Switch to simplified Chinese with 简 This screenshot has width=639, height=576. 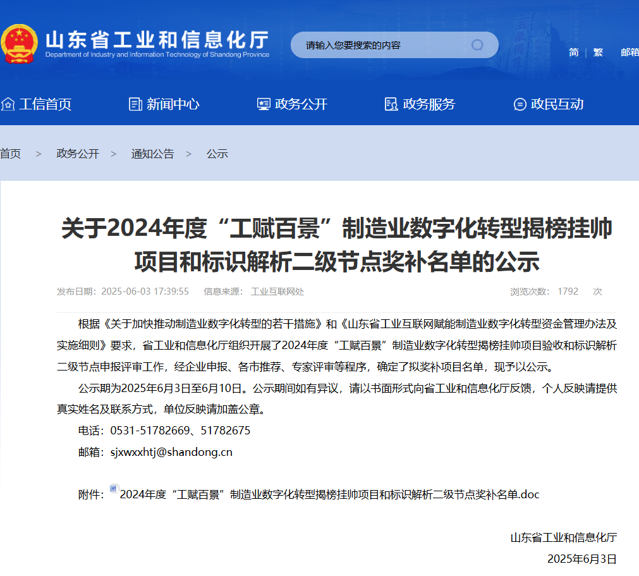[x=573, y=52]
